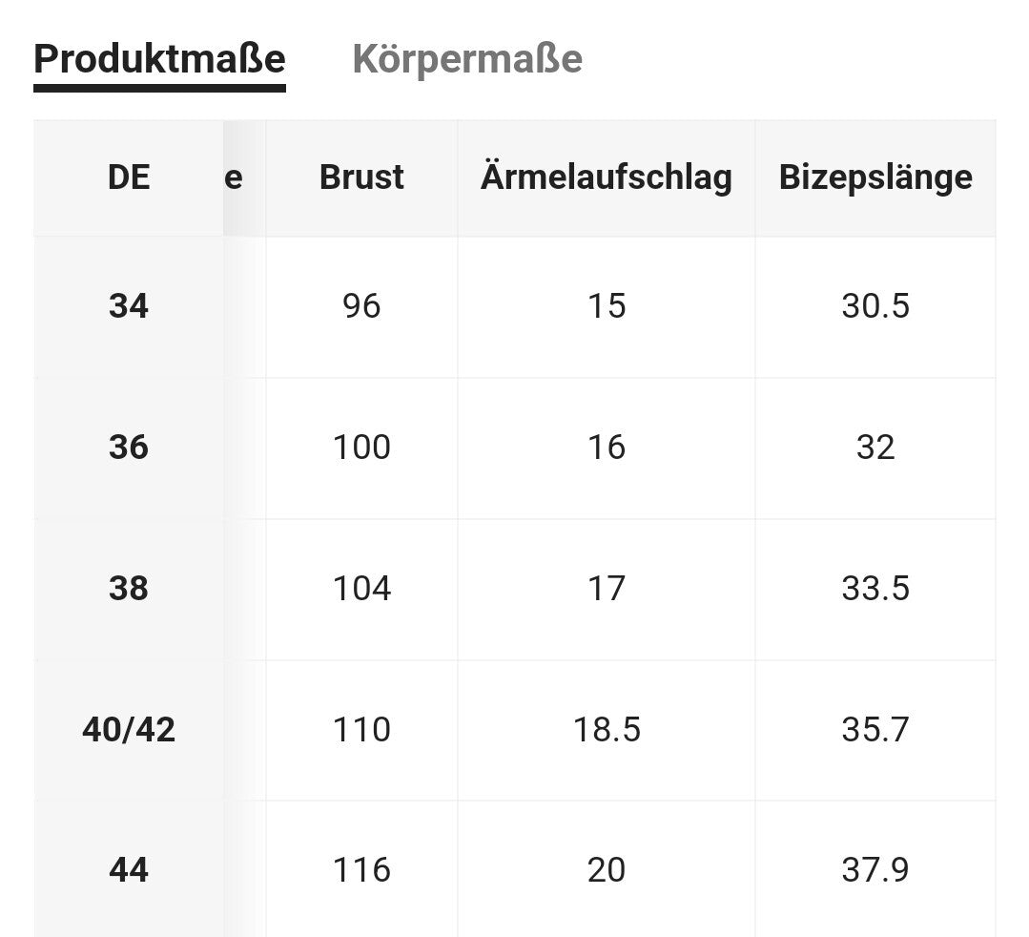Click Bizepslänge value 30.5 cell
The height and width of the screenshot is (937, 1029).
coord(875,306)
